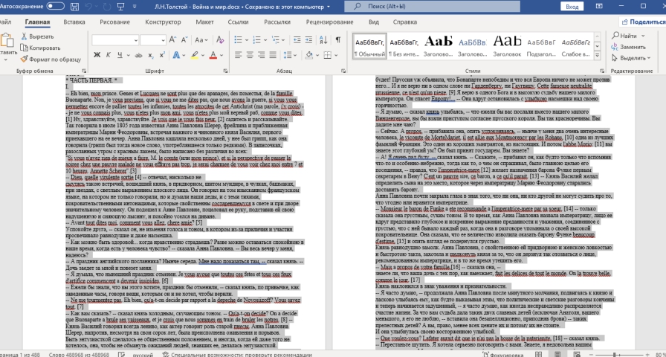
Task: Switch to the Макет tab
Action: pos(205,22)
